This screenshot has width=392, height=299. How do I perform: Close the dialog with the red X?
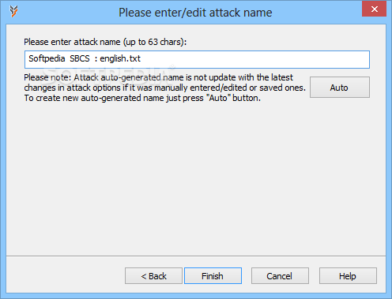pos(374,9)
